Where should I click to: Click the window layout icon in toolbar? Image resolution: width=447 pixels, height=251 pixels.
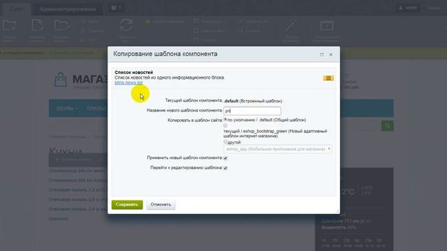coord(327,26)
